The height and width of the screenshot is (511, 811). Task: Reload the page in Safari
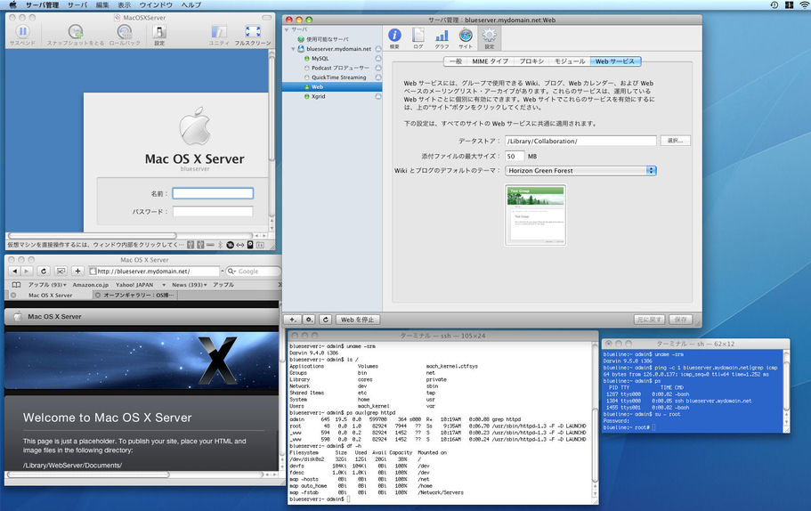pyautogui.click(x=44, y=271)
